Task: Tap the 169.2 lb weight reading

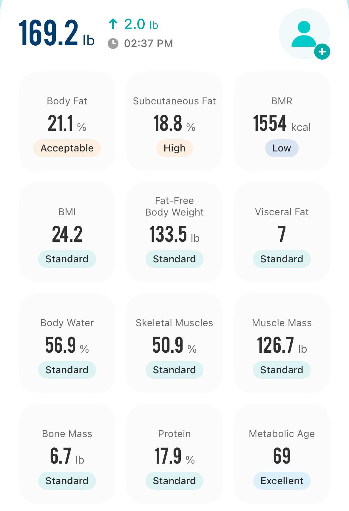Action: pos(57,33)
